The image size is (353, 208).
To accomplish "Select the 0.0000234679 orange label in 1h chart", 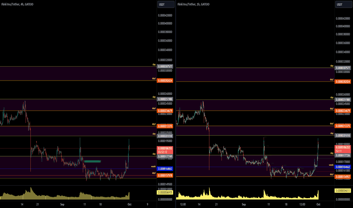I will coord(343,111).
